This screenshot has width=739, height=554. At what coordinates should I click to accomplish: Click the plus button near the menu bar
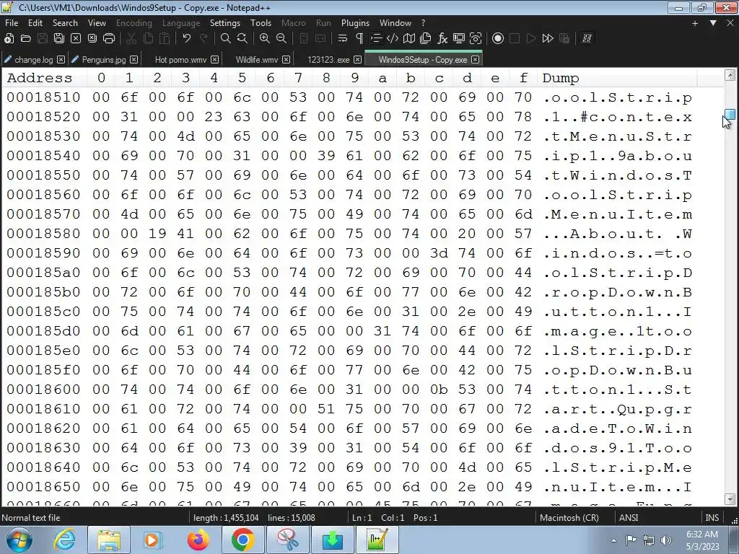pyautogui.click(x=695, y=23)
